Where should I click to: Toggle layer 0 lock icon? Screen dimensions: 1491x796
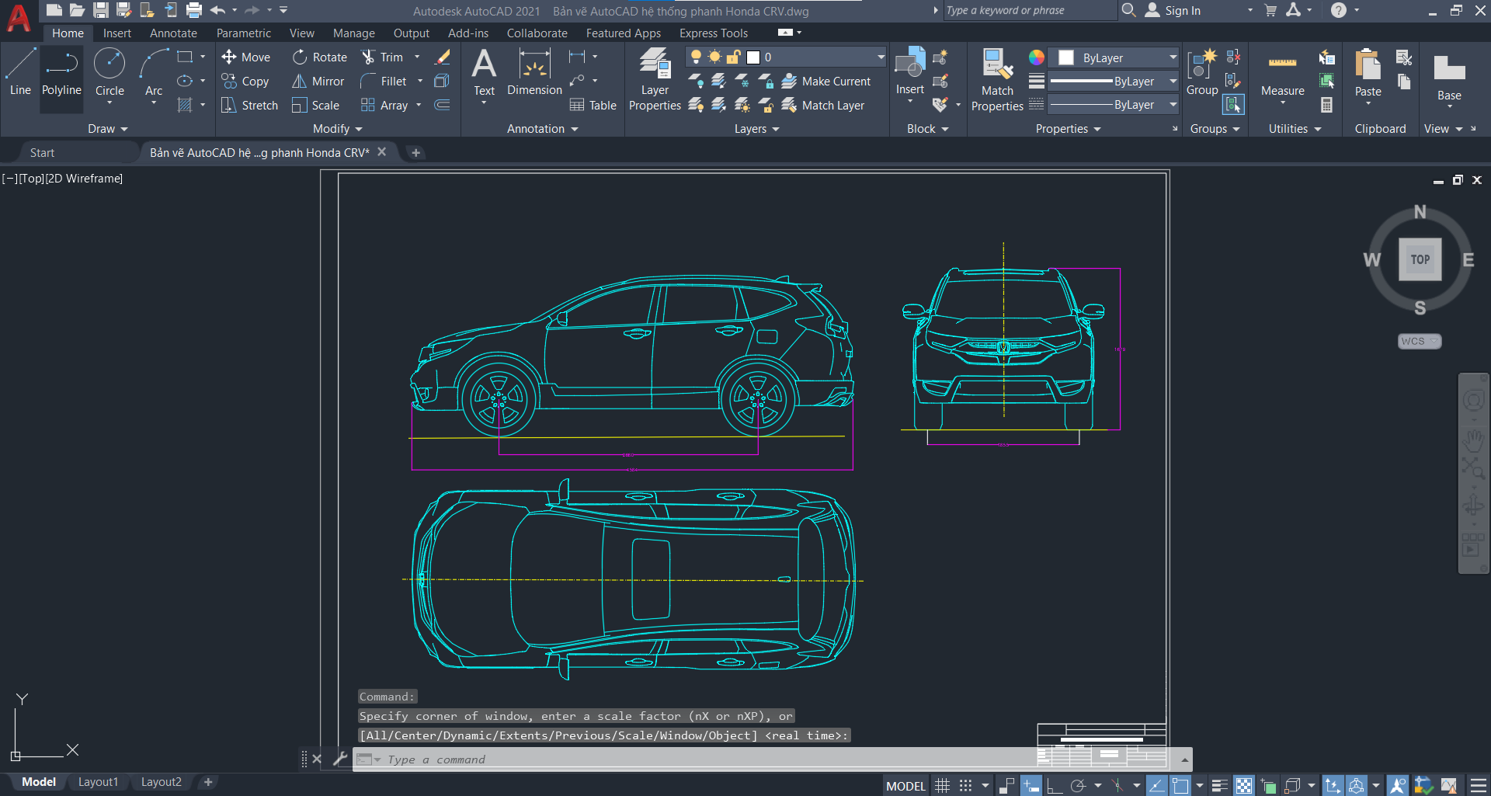[x=733, y=57]
